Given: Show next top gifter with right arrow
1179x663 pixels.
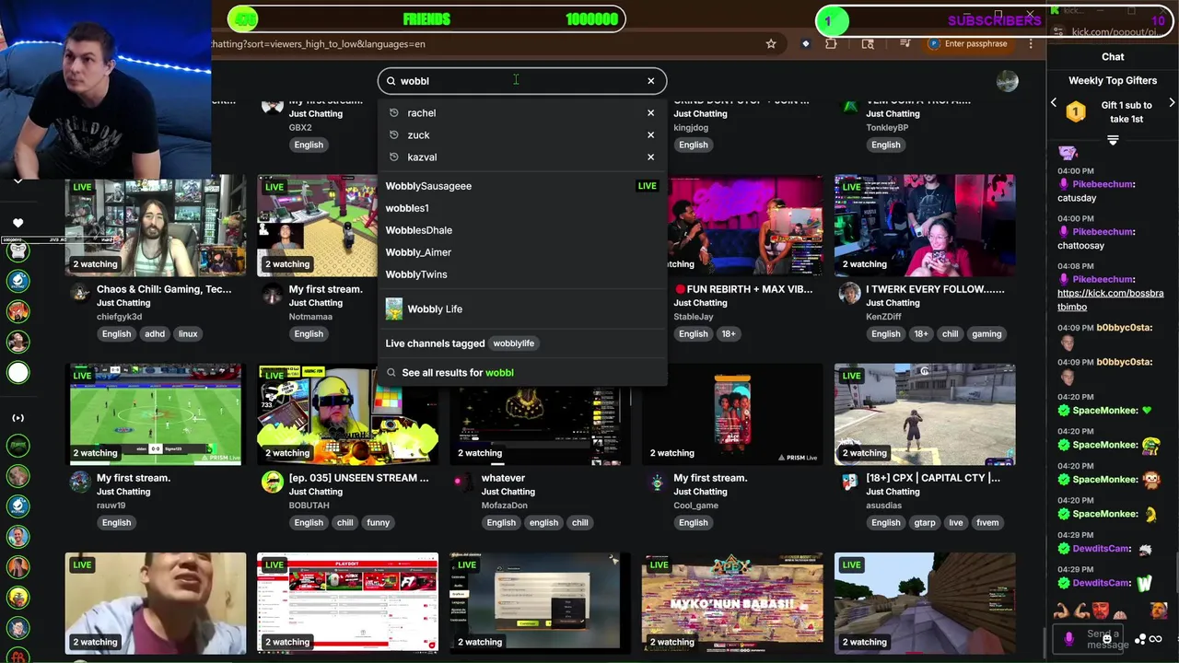Looking at the screenshot, I should (x=1172, y=103).
